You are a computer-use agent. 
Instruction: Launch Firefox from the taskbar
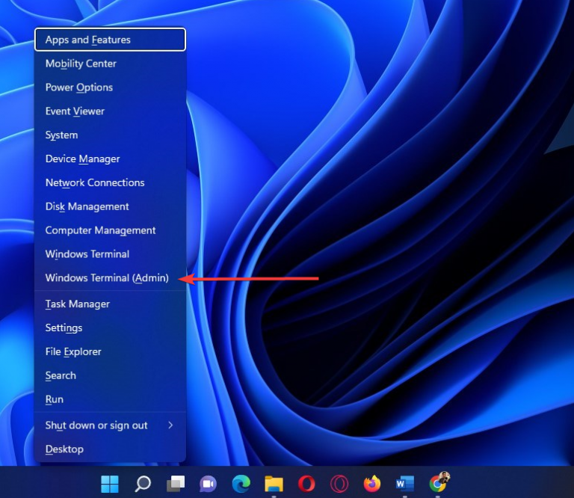(x=372, y=484)
